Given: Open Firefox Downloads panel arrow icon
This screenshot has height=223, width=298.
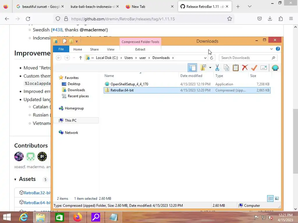Looking at the screenshot, I should tap(270, 19).
